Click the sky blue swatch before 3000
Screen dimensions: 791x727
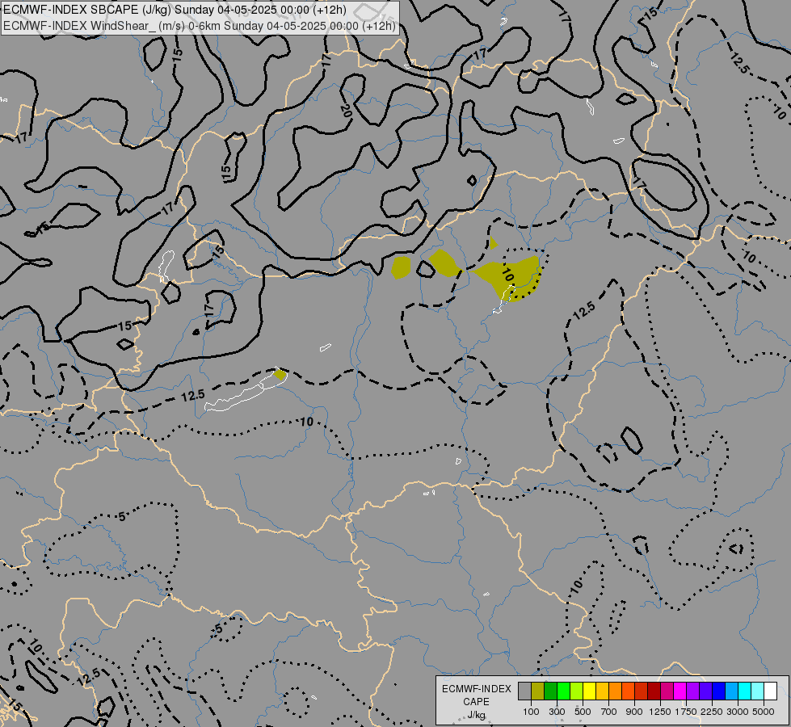tap(731, 691)
